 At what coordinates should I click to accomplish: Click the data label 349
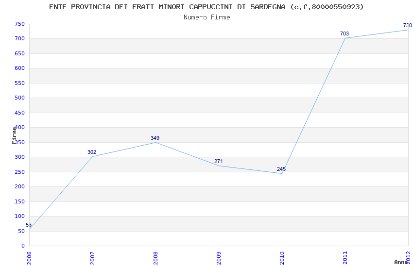(155, 138)
